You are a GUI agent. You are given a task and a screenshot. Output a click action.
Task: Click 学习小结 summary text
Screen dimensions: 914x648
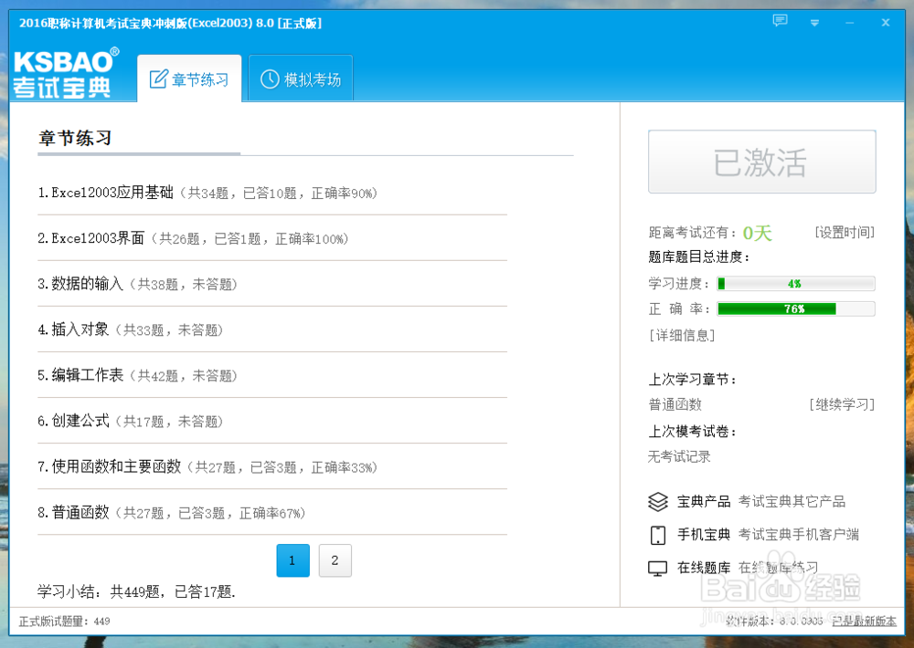coord(136,592)
